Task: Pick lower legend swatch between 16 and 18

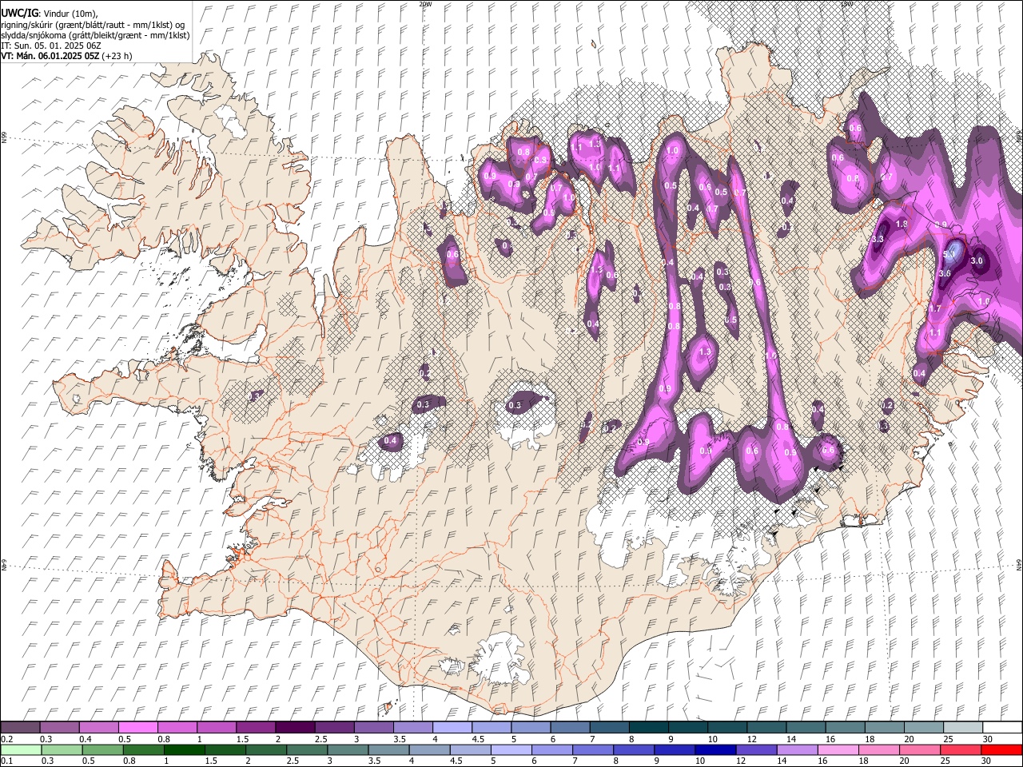Action: point(838,749)
